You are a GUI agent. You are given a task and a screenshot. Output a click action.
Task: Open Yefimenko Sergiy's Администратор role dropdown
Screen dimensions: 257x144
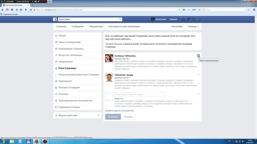pos(122,78)
